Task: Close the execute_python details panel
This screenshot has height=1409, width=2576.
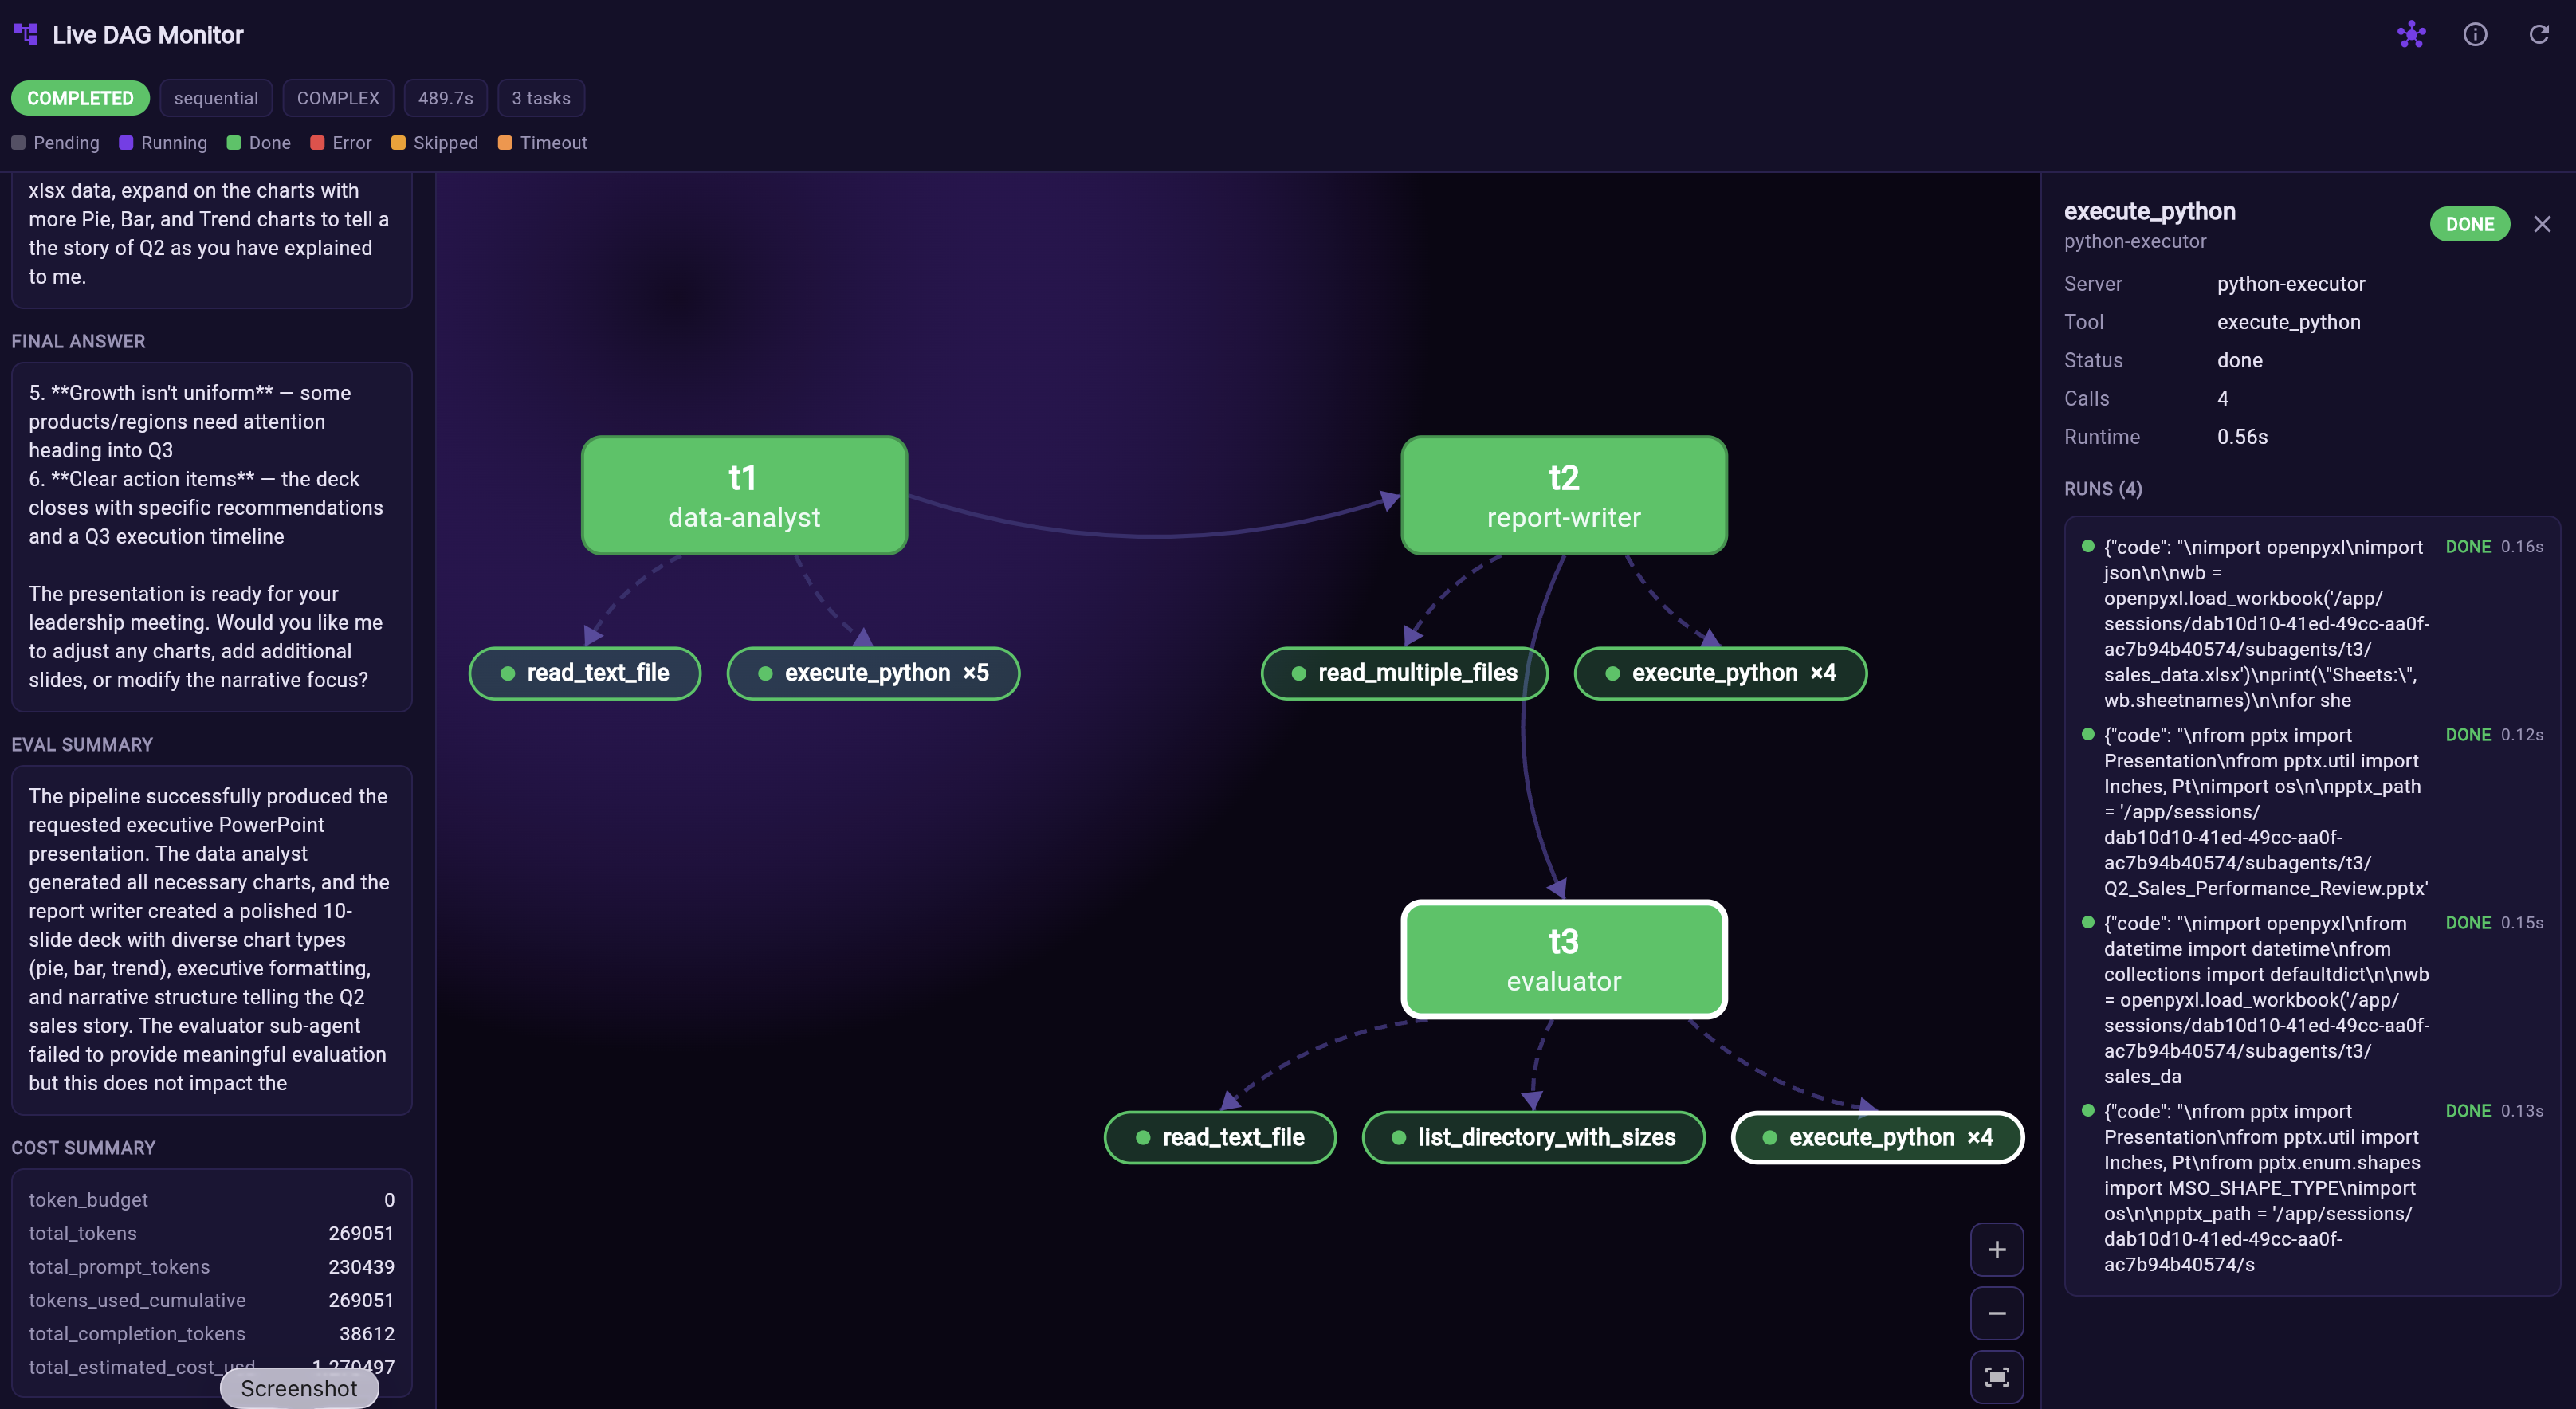Action: [2542, 224]
